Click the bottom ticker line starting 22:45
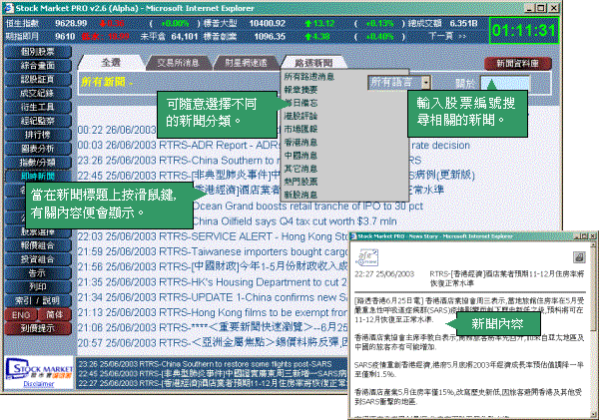Image resolution: width=599 pixels, height=420 pixels. tap(213, 373)
